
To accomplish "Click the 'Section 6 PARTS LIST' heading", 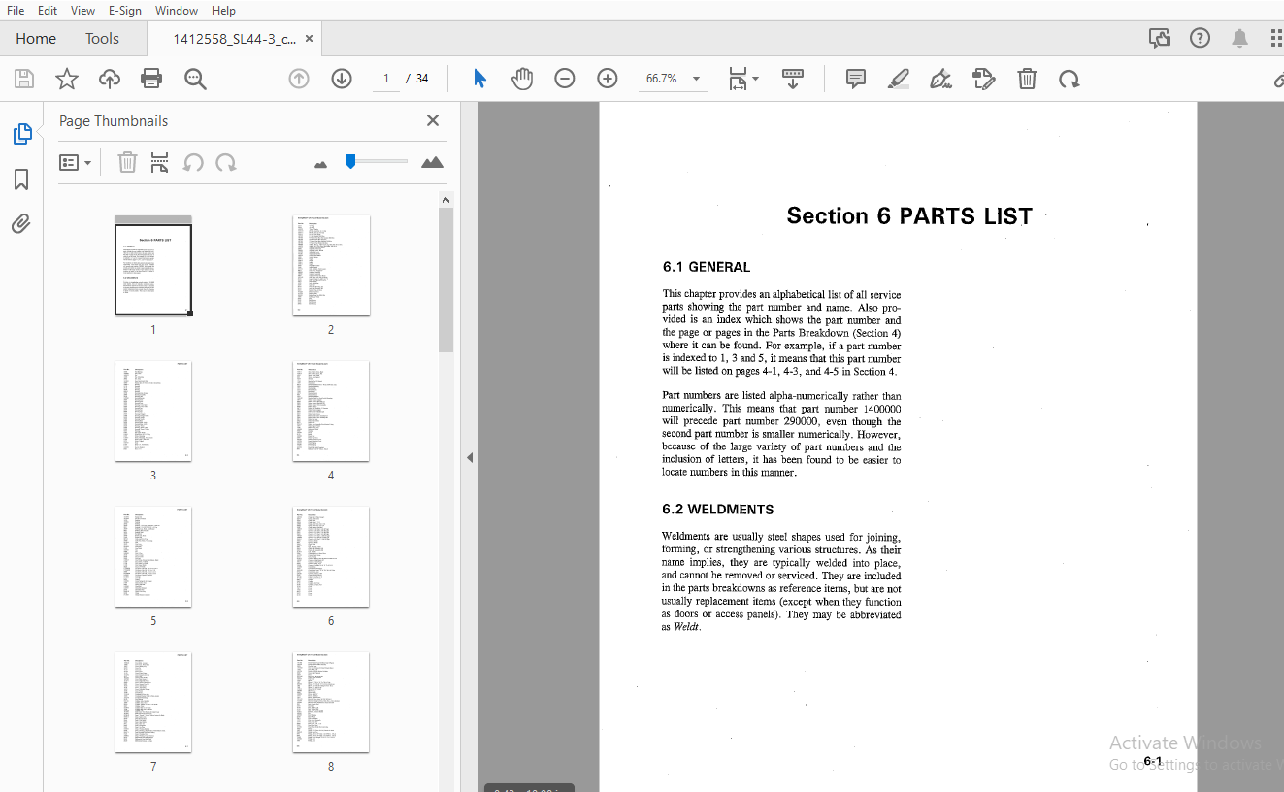I will coord(909,216).
